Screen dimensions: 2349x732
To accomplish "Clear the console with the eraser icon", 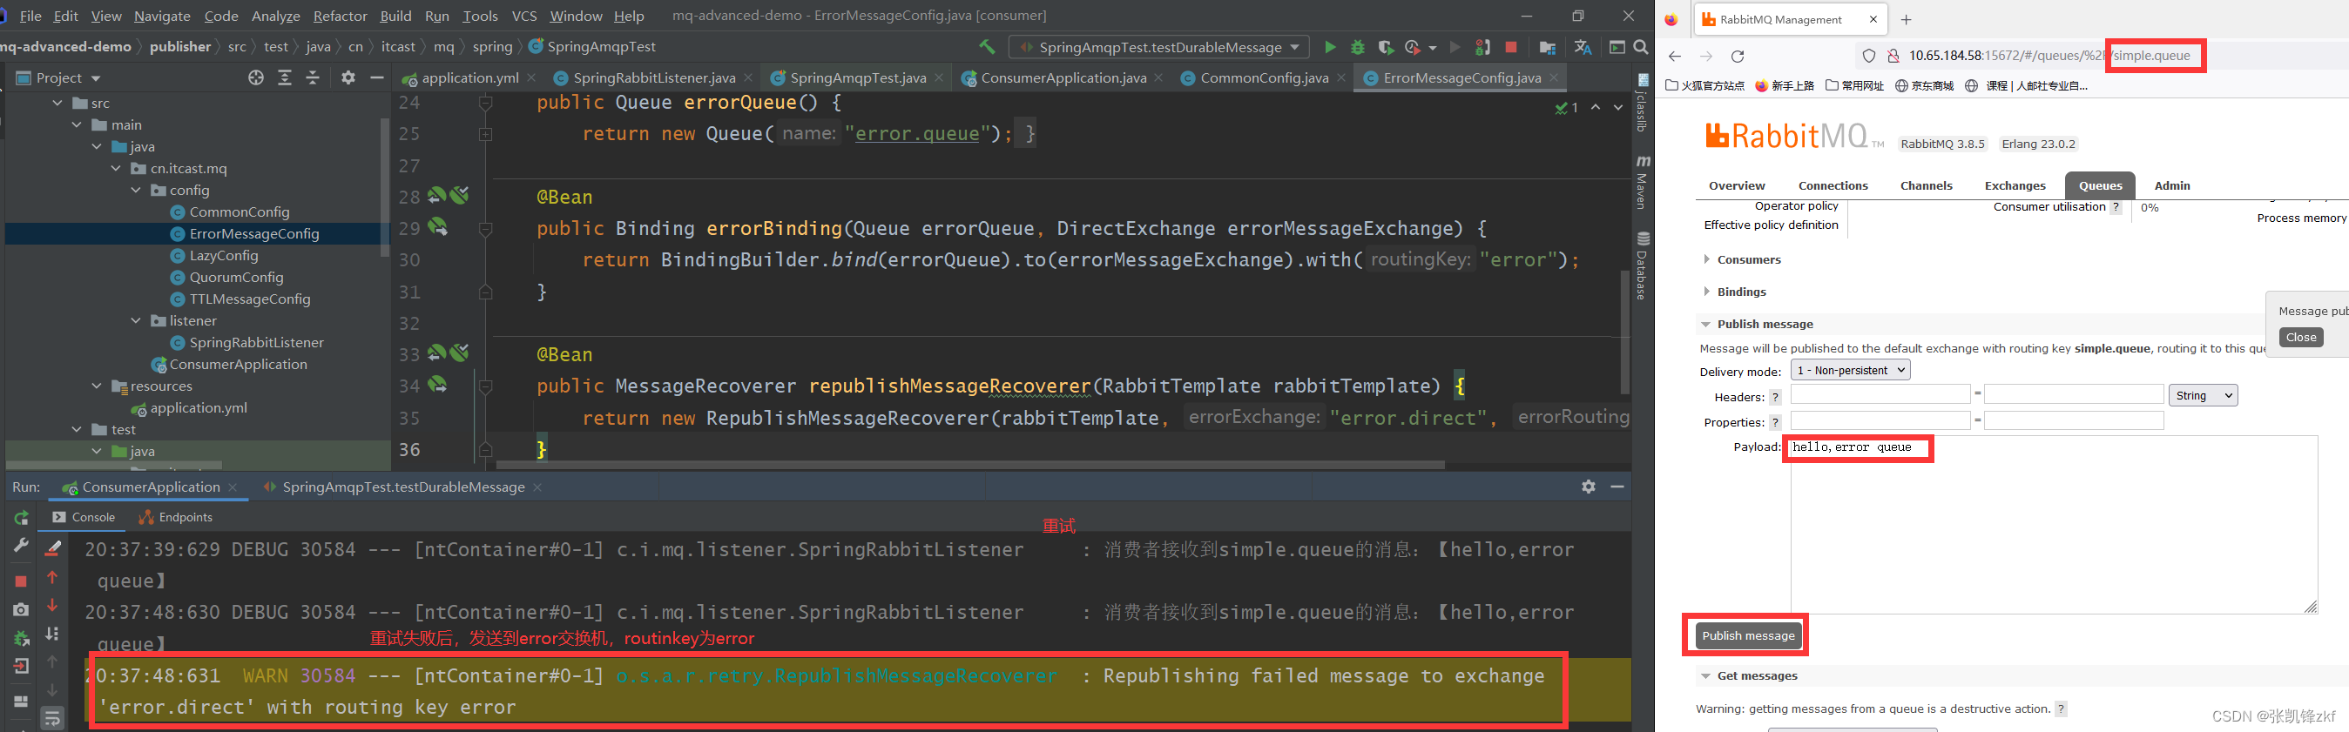I will (x=53, y=547).
